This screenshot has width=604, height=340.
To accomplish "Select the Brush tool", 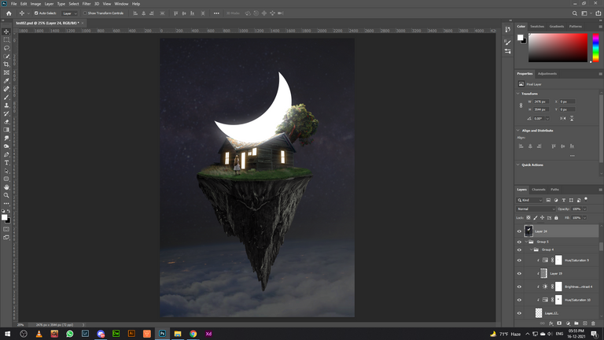I will pyautogui.click(x=6, y=97).
